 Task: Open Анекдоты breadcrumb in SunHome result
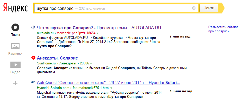coord(68,63)
